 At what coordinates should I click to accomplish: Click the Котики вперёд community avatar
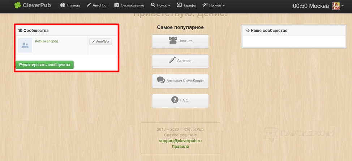click(25, 45)
